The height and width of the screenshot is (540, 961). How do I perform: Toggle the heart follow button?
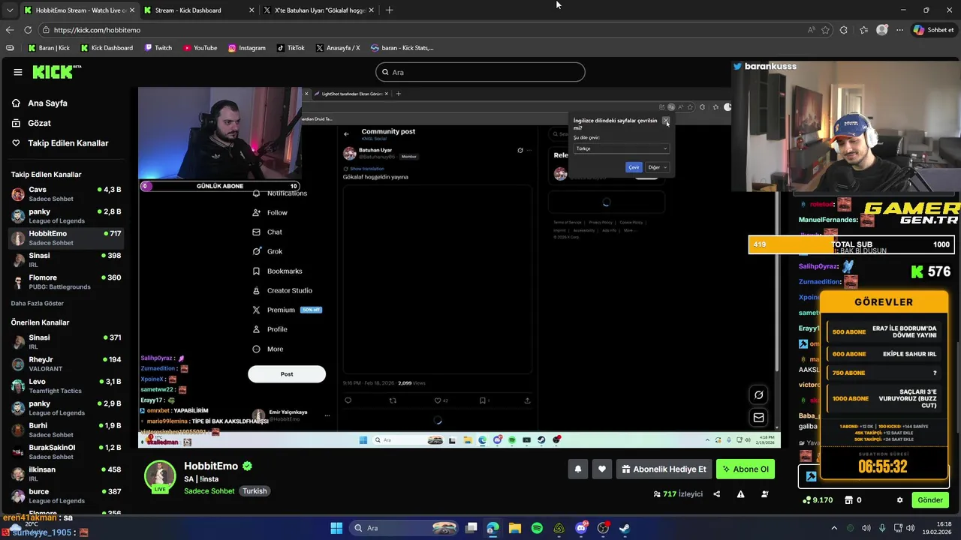coord(602,469)
